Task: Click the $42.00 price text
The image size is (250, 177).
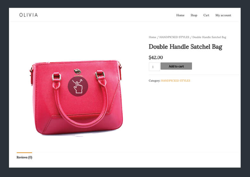Action: tap(156, 57)
